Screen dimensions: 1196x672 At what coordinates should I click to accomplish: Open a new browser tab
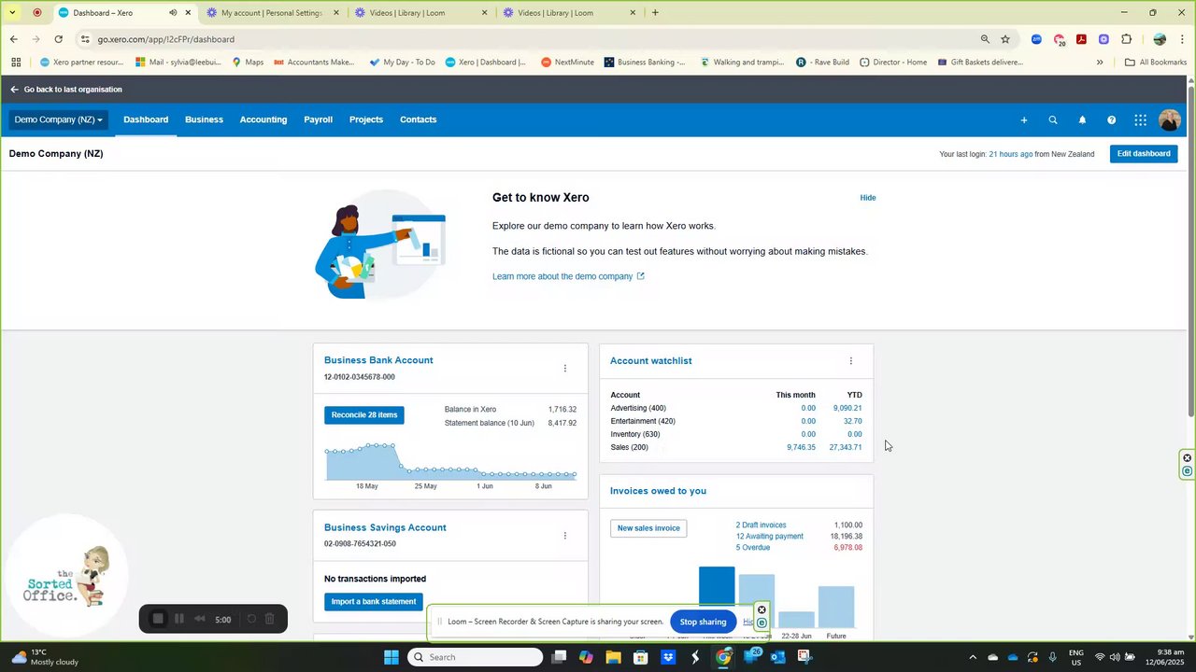click(655, 13)
